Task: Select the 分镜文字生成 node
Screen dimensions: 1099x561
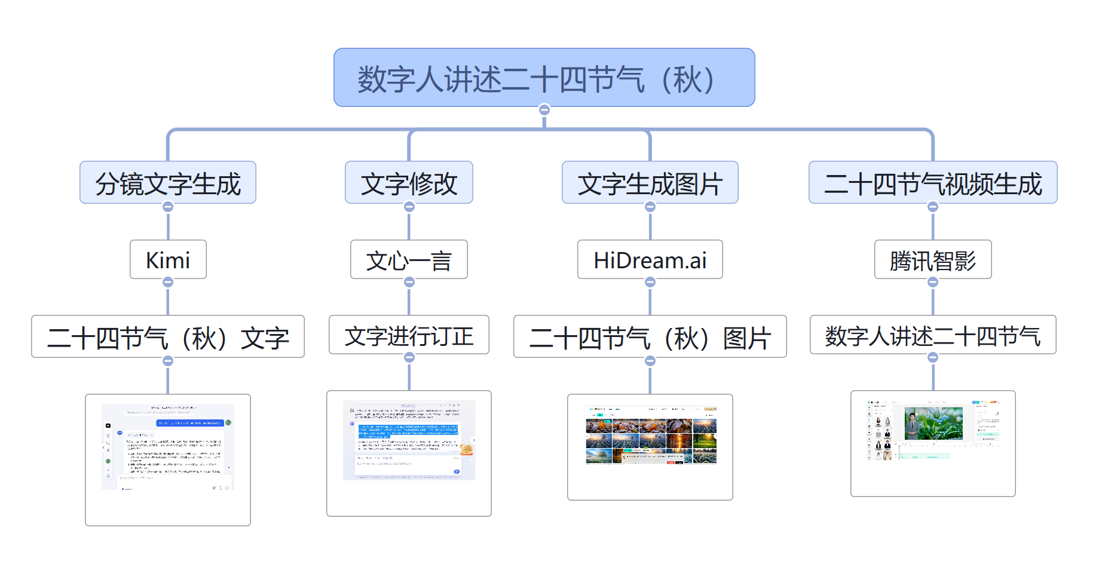Action: tap(168, 182)
